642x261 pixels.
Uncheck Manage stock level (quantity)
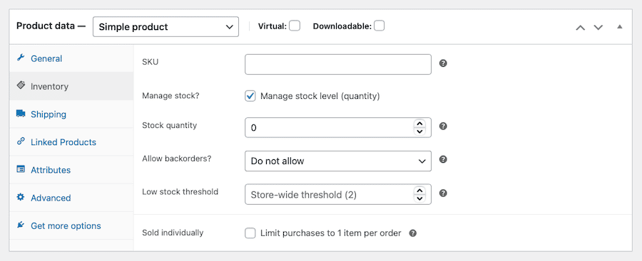(250, 97)
